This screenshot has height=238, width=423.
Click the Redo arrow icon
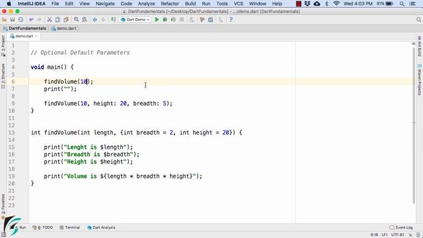click(40, 20)
